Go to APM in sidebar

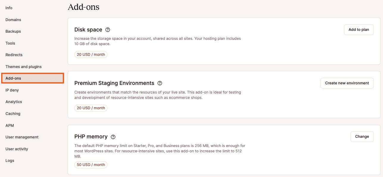pyautogui.click(x=10, y=125)
